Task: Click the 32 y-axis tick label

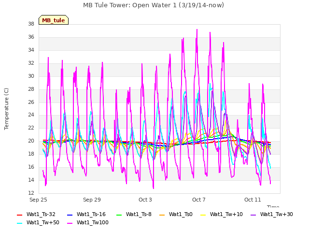Action: [31, 63]
